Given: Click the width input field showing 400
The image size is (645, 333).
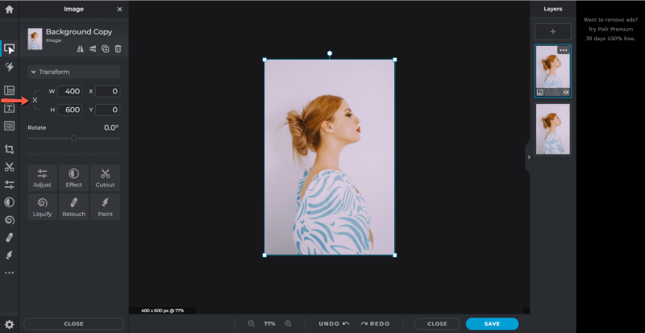Looking at the screenshot, I should coord(69,91).
